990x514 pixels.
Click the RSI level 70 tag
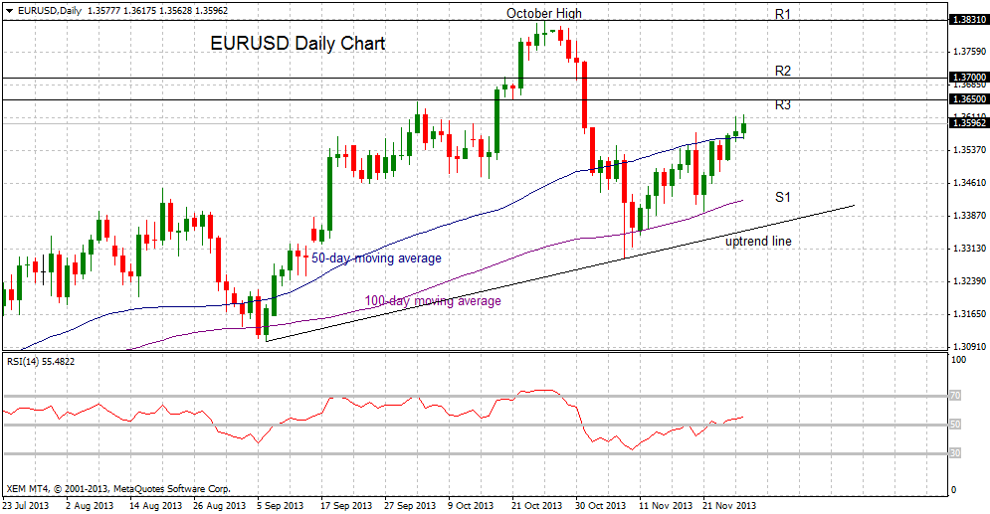956,396
